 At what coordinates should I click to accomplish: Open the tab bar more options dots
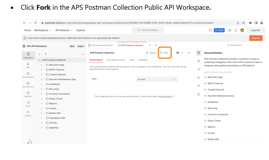tap(156, 45)
